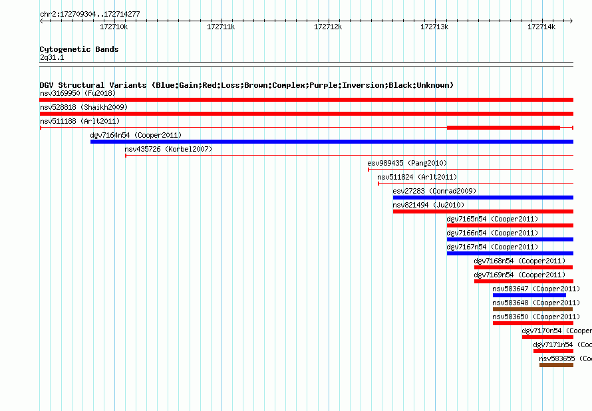Select the red dgv7170n54 variant bar
This screenshot has height=411, width=592.
(548, 337)
